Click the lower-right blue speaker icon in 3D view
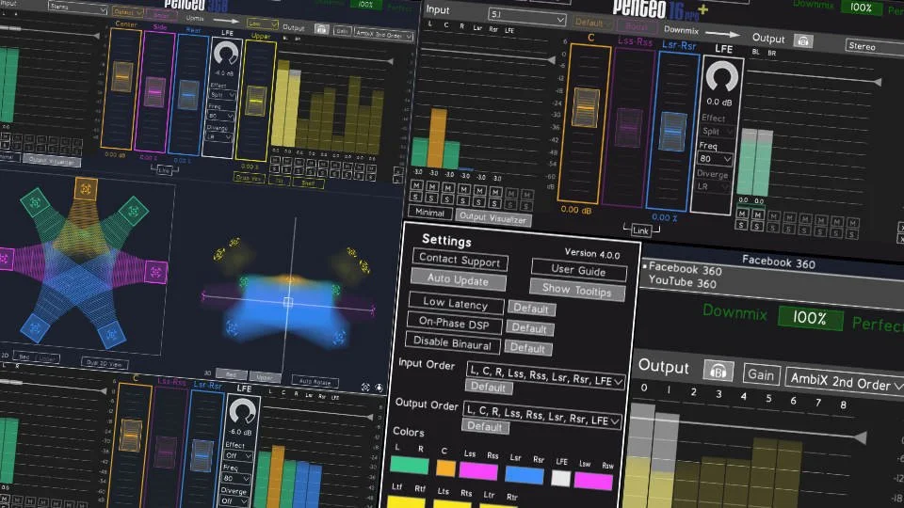 (x=339, y=337)
